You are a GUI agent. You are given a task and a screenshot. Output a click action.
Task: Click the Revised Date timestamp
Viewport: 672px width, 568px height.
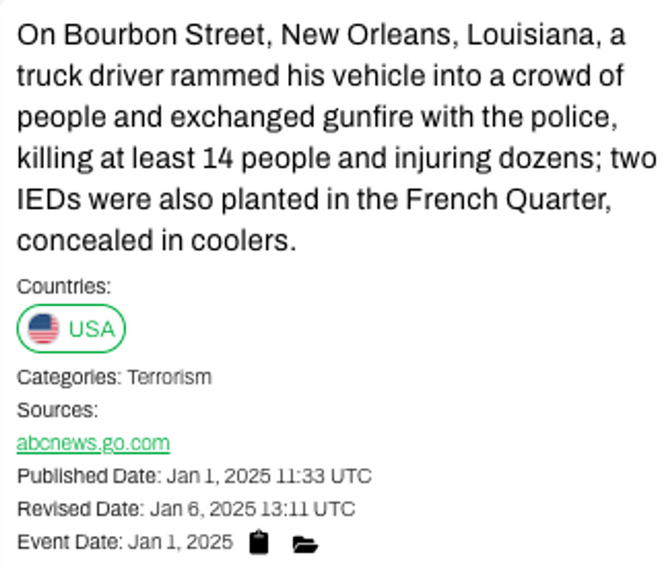point(252,509)
